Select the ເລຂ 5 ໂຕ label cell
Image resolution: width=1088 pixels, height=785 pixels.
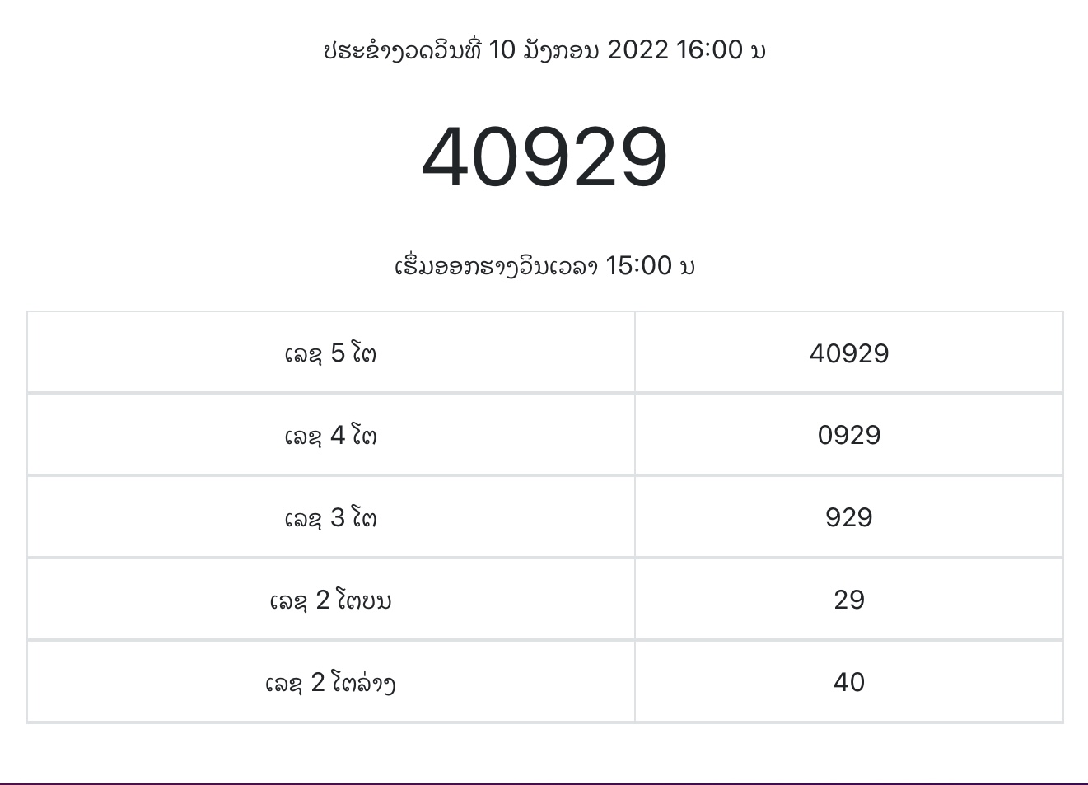331,353
